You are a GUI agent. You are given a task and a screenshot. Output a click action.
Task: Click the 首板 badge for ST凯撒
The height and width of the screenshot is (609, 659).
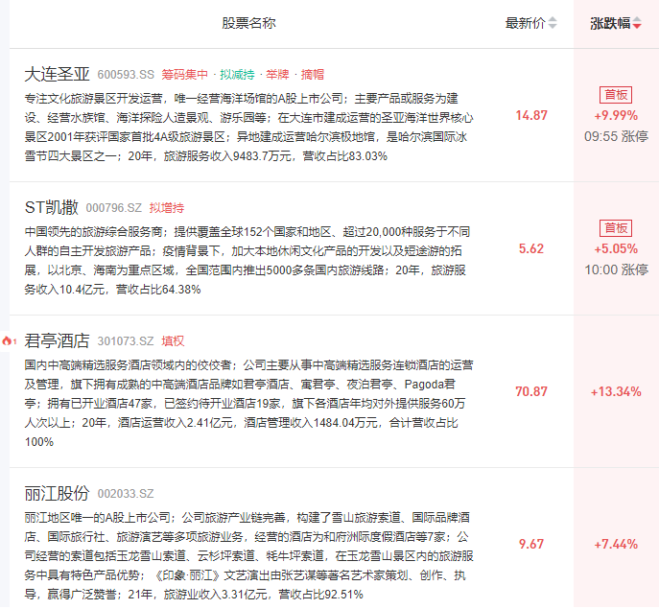coord(616,228)
